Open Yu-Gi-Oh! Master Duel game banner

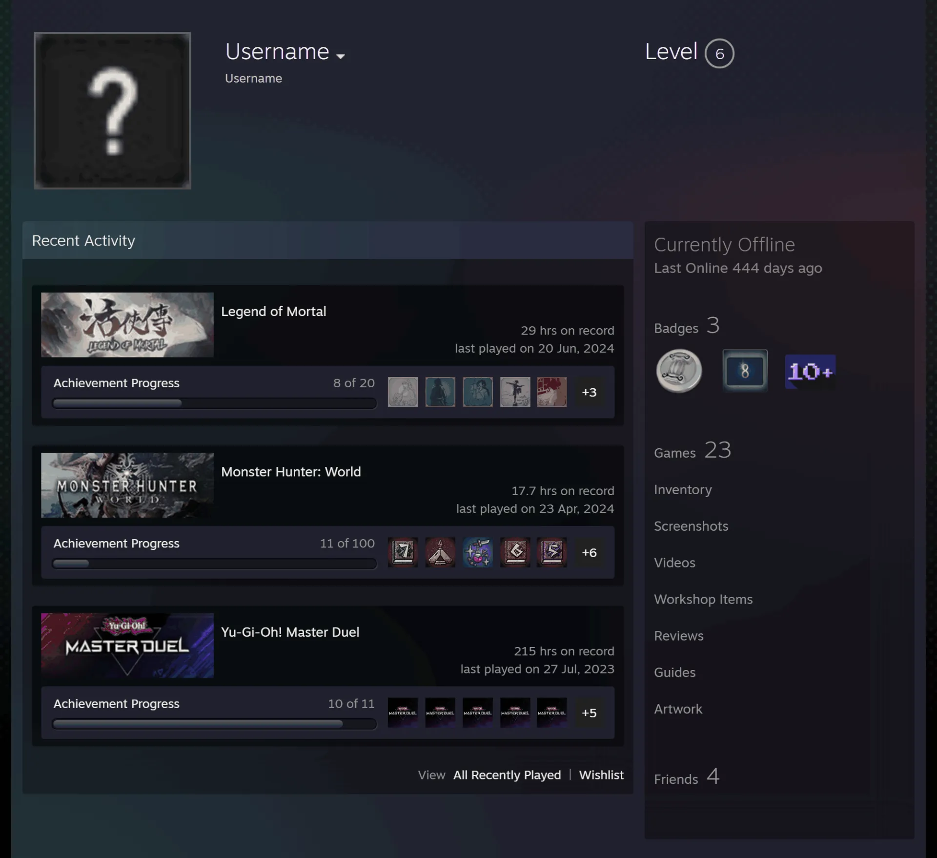(x=127, y=645)
